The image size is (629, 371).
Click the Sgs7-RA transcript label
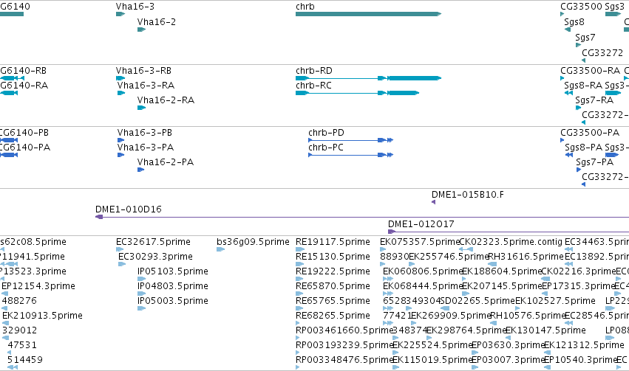[594, 100]
